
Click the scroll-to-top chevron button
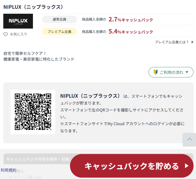[189, 139]
